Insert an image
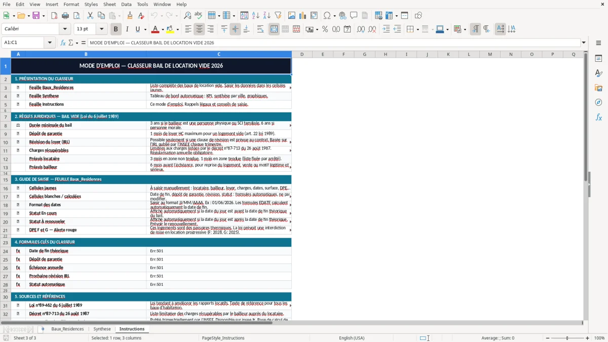 [292, 16]
